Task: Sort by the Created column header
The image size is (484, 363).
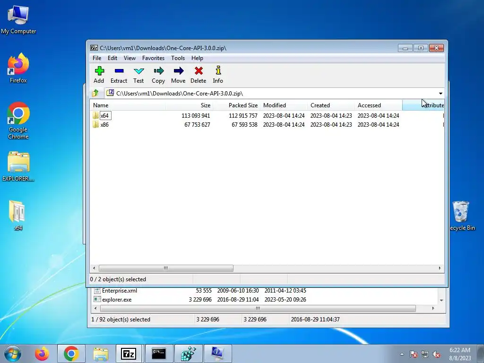Action: click(331, 105)
